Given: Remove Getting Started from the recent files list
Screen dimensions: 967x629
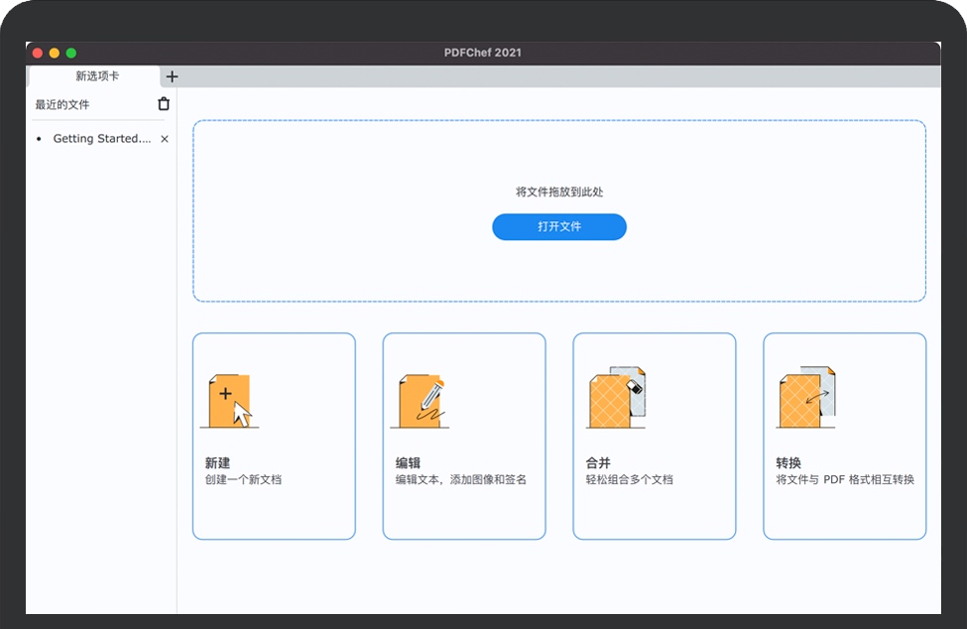Looking at the screenshot, I should 165,139.
